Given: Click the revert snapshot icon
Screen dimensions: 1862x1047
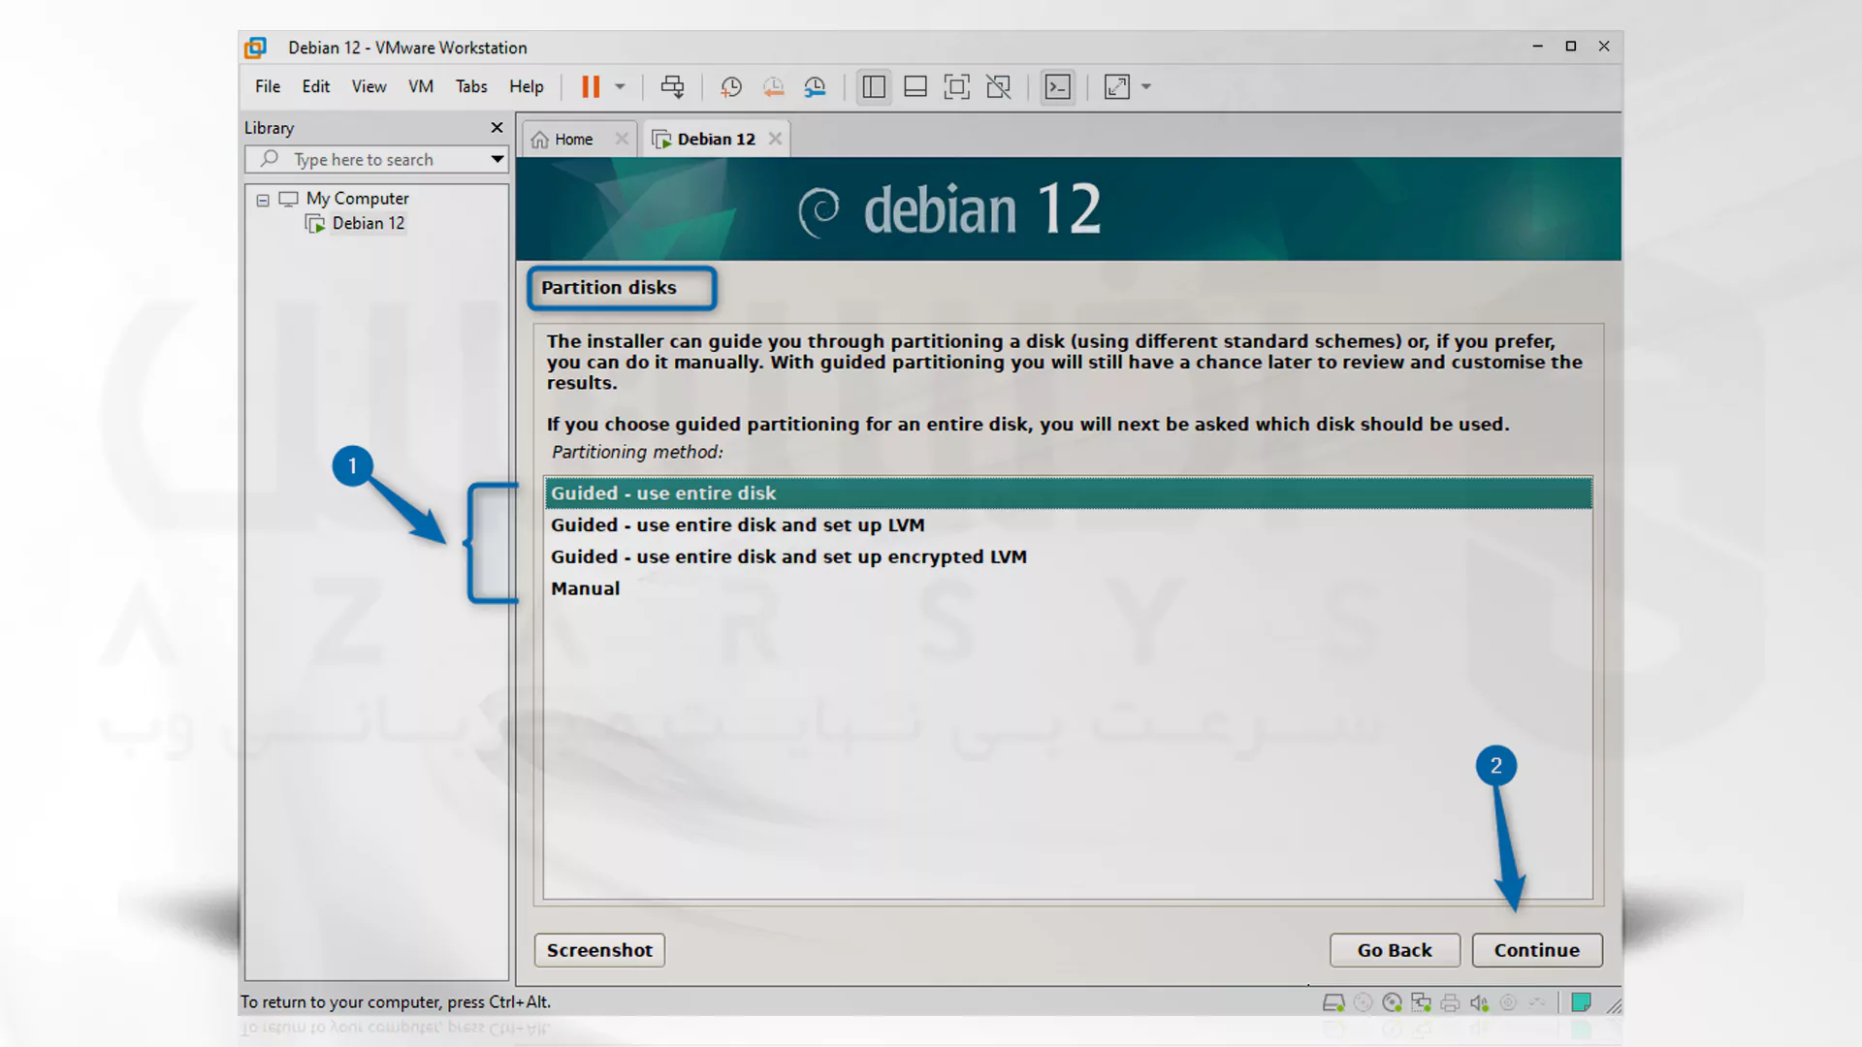Looking at the screenshot, I should click(x=774, y=85).
